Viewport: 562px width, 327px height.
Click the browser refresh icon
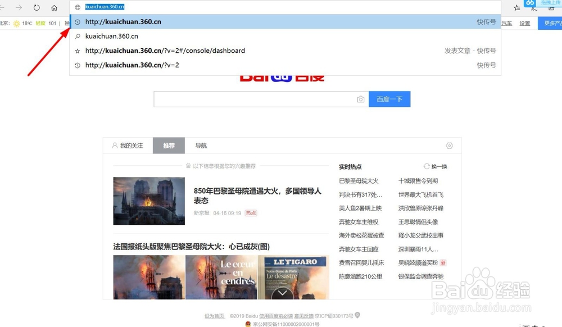point(37,7)
